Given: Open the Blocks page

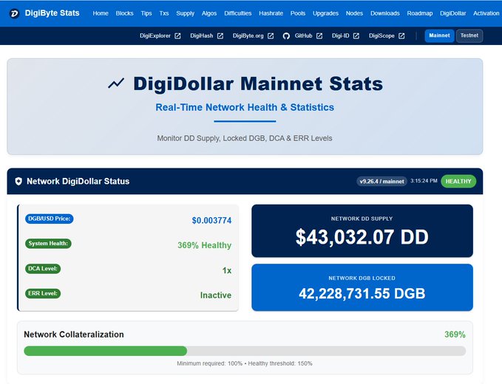Looking at the screenshot, I should [x=124, y=13].
